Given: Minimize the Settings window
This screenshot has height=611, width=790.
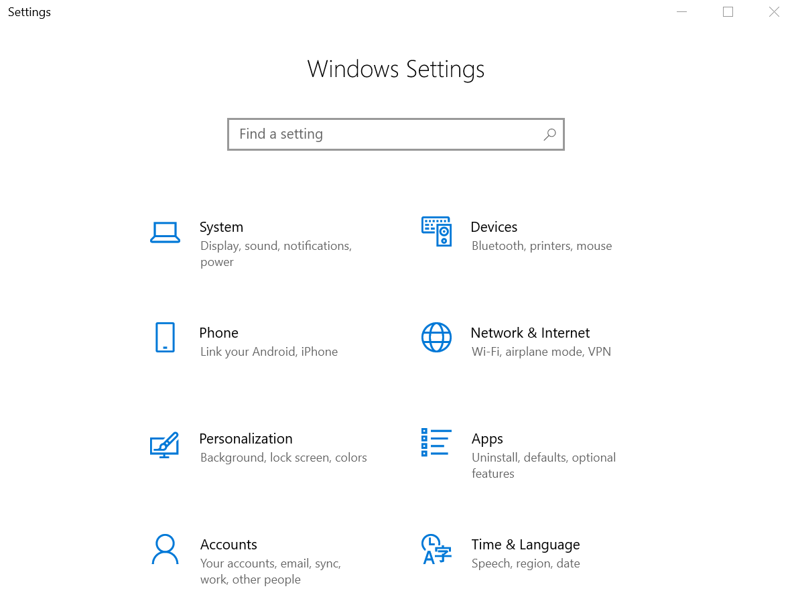Looking at the screenshot, I should 682,12.
